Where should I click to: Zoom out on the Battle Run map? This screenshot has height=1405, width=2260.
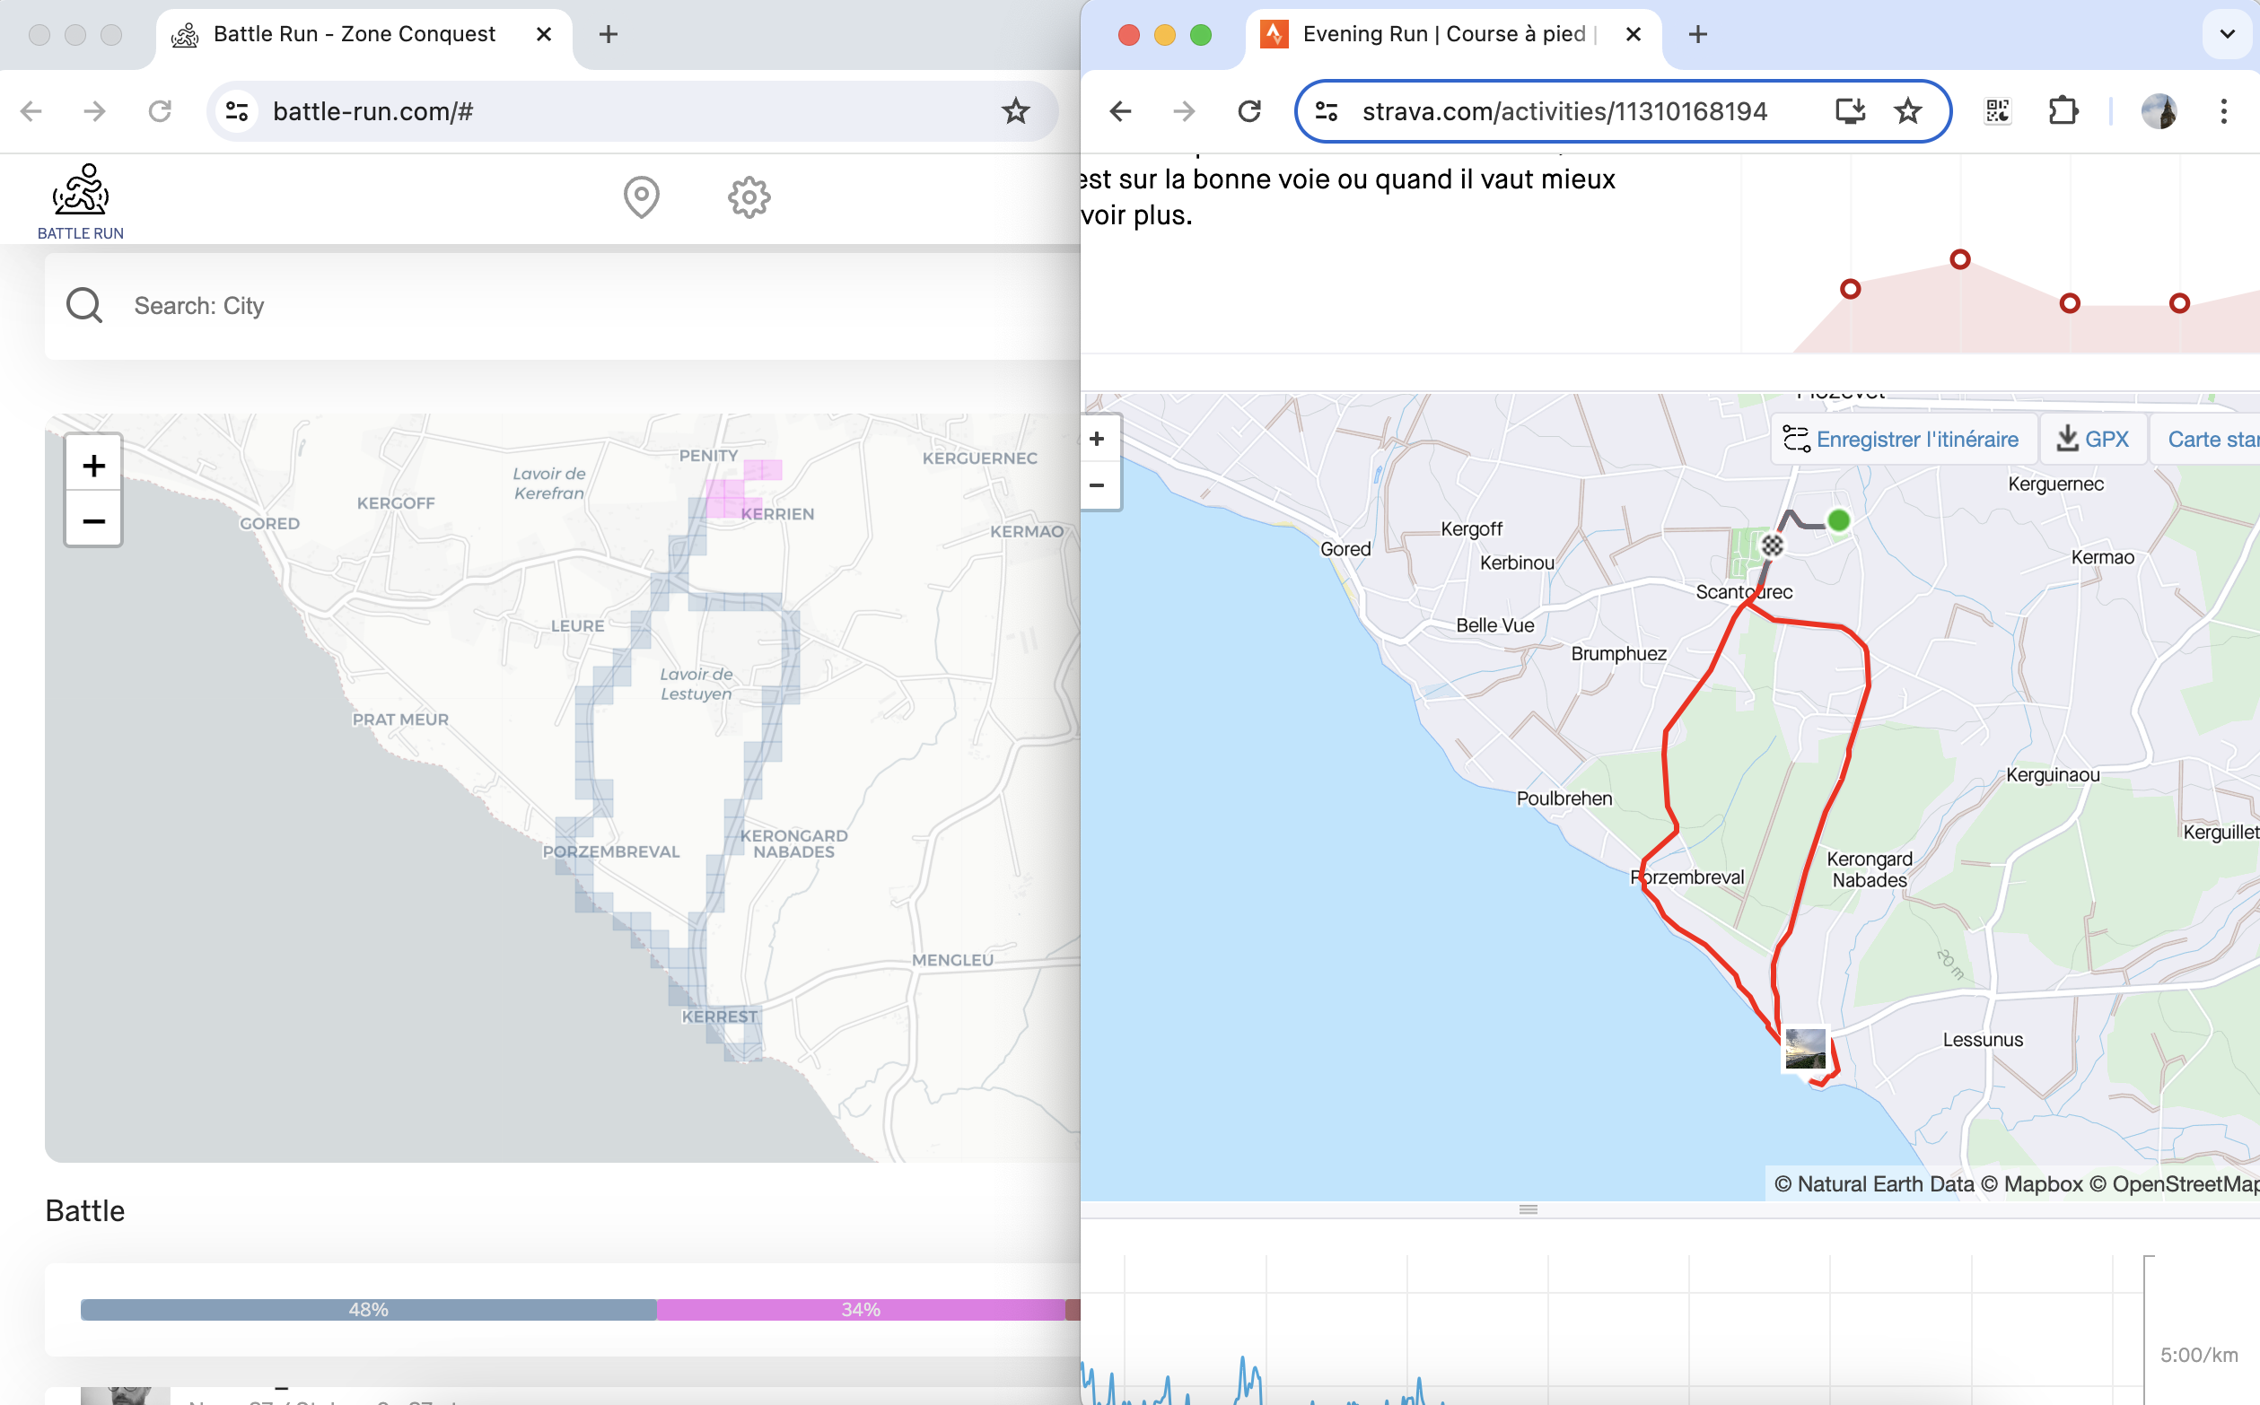point(93,520)
